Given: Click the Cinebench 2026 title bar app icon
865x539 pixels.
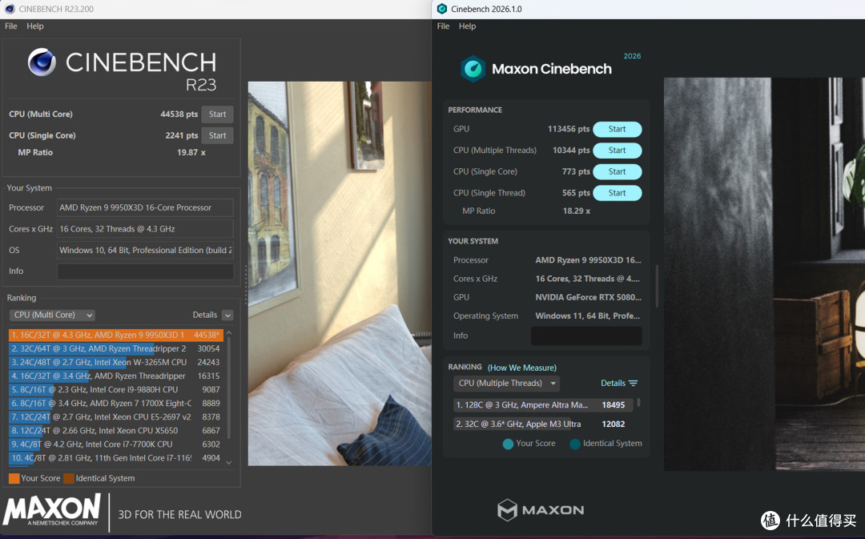Looking at the screenshot, I should click(x=441, y=9).
